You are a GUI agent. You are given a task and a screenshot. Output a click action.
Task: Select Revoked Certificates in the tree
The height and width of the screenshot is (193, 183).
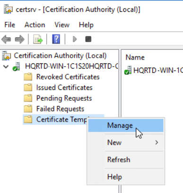click(x=68, y=77)
